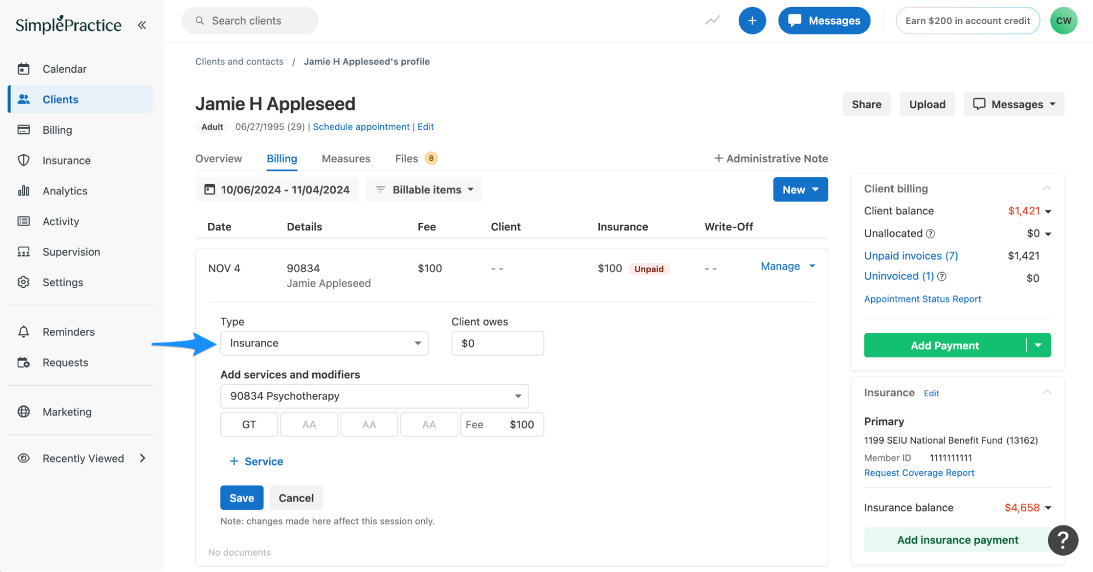
Task: Expand the Unallocated $0 dropdown
Action: [x=1048, y=234]
